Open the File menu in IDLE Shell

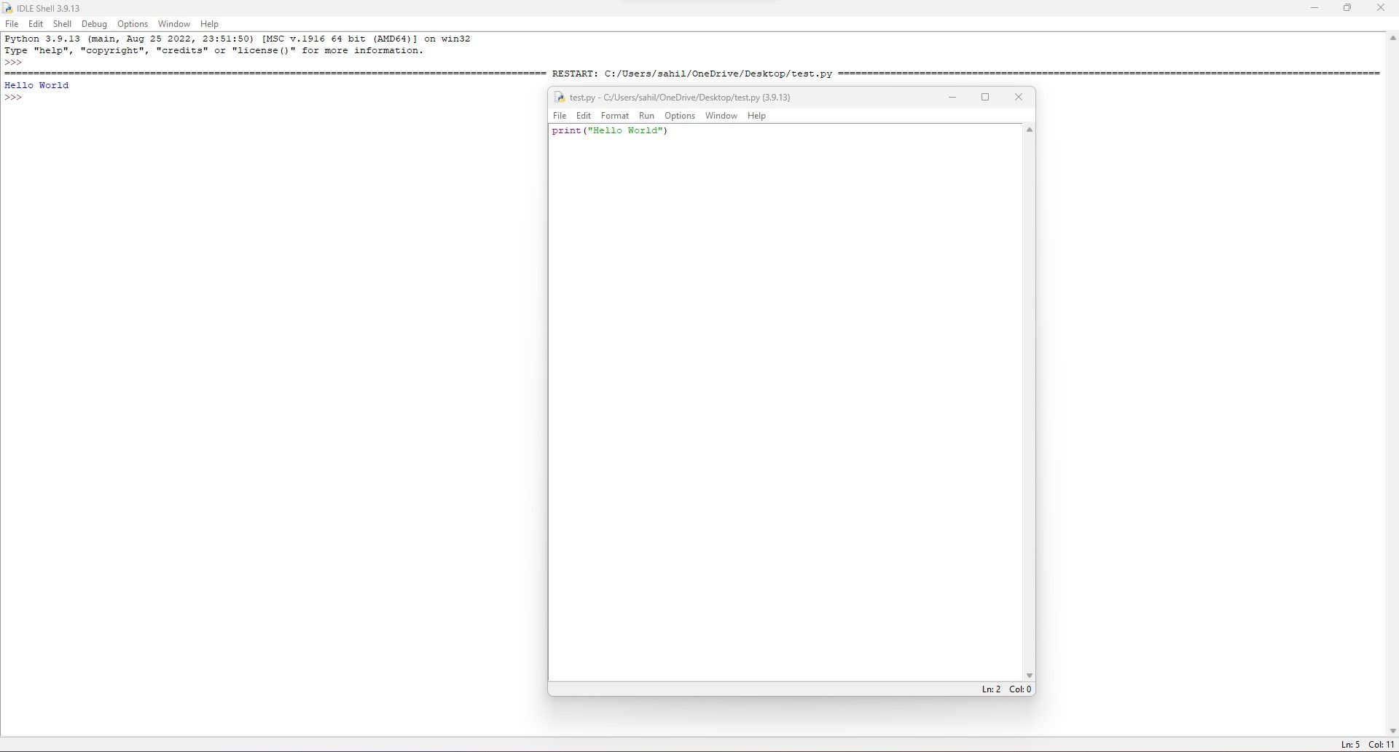pyautogui.click(x=12, y=24)
